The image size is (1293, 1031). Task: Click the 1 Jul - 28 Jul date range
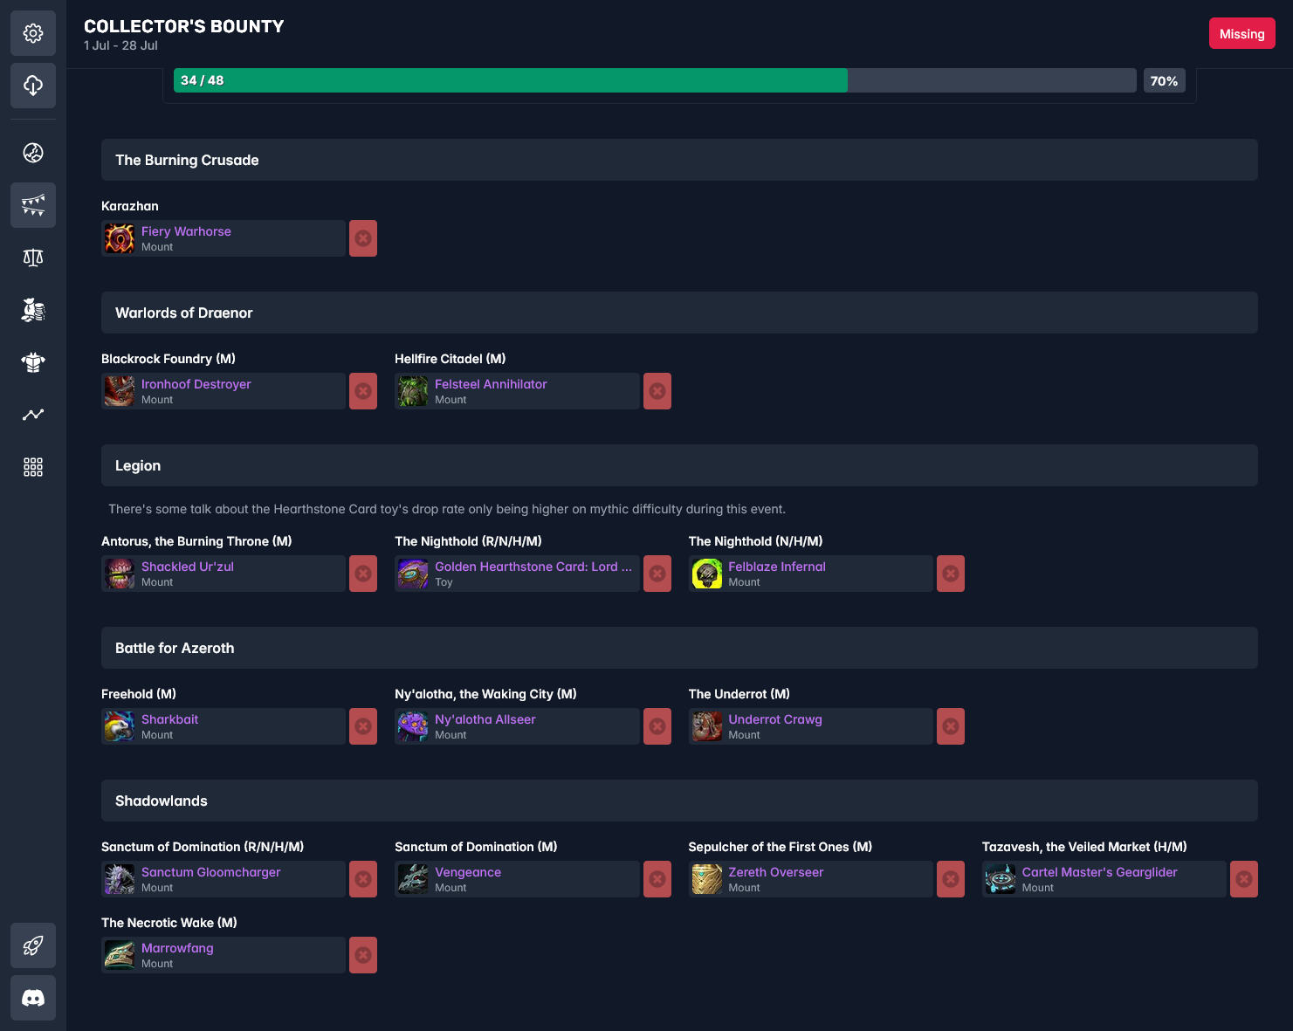120,45
